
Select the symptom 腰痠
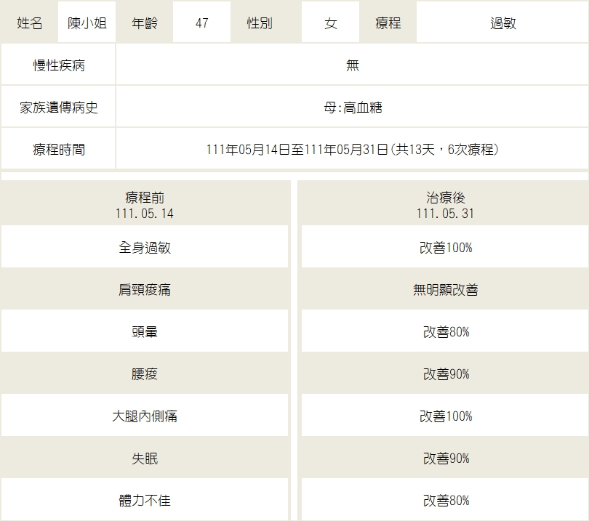(x=145, y=373)
